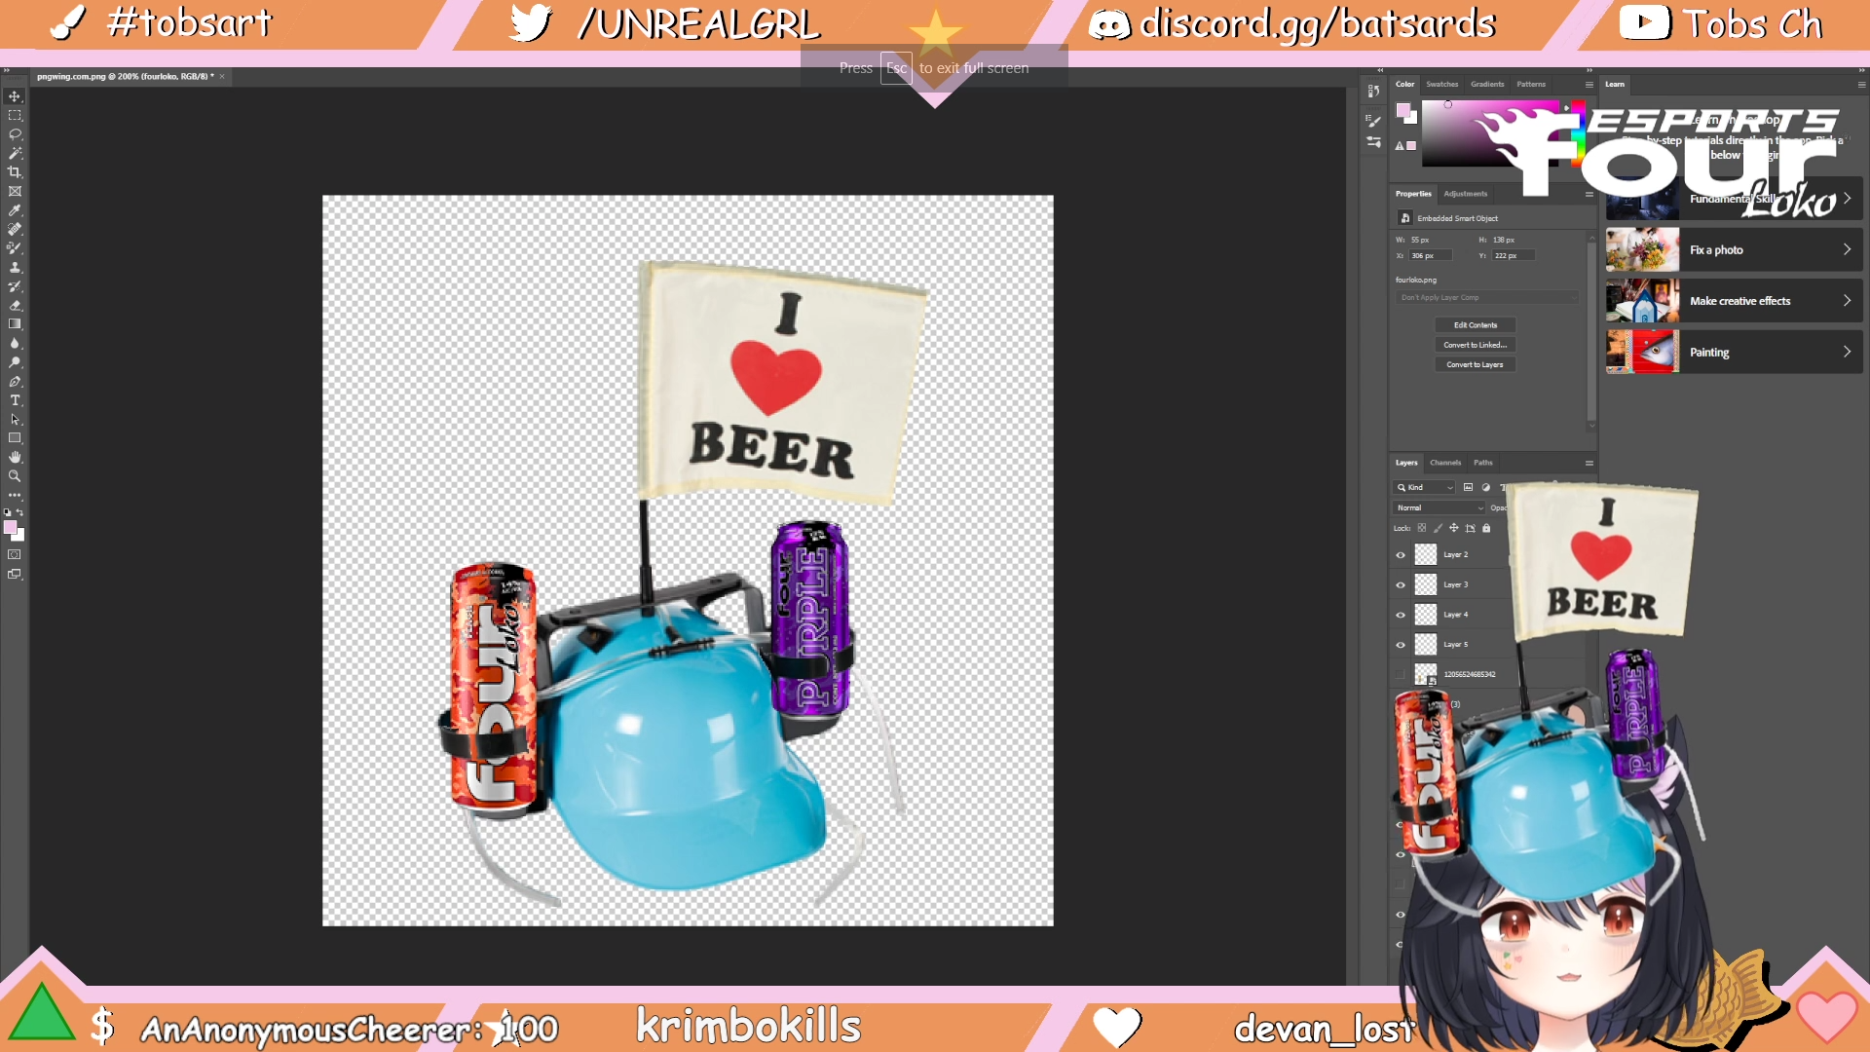This screenshot has height=1052, width=1870.
Task: Swap foreground and background colors
Action: [19, 512]
